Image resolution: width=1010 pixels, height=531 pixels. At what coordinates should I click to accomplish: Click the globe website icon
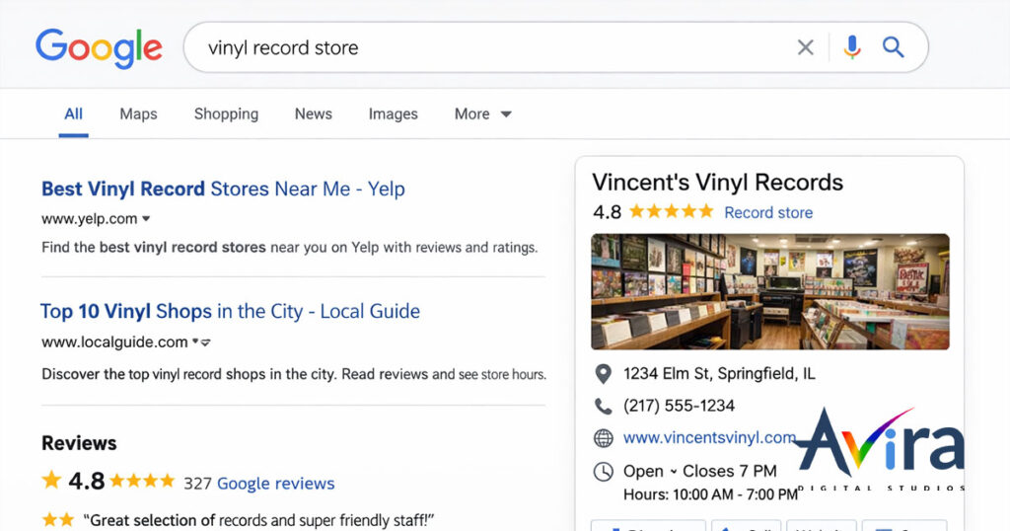point(603,438)
